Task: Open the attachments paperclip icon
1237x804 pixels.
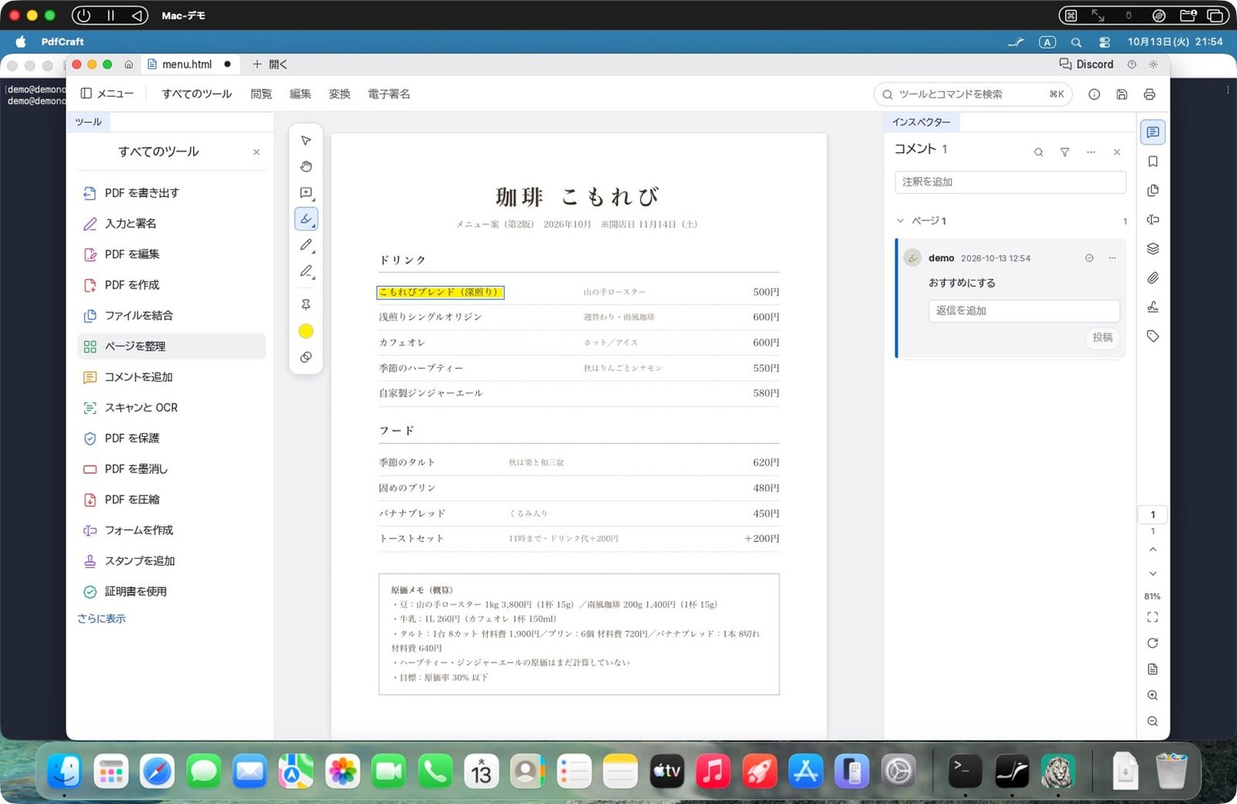Action: [1153, 278]
